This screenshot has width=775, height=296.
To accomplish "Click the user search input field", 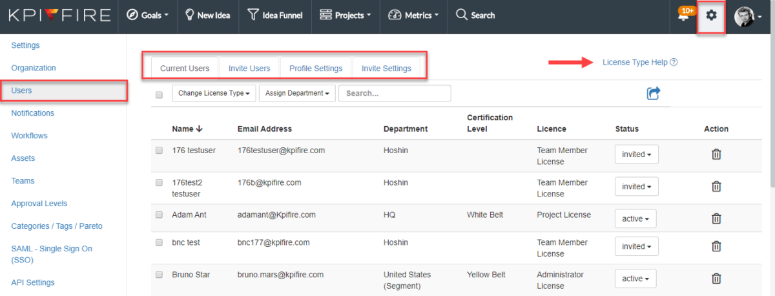I will pos(395,93).
